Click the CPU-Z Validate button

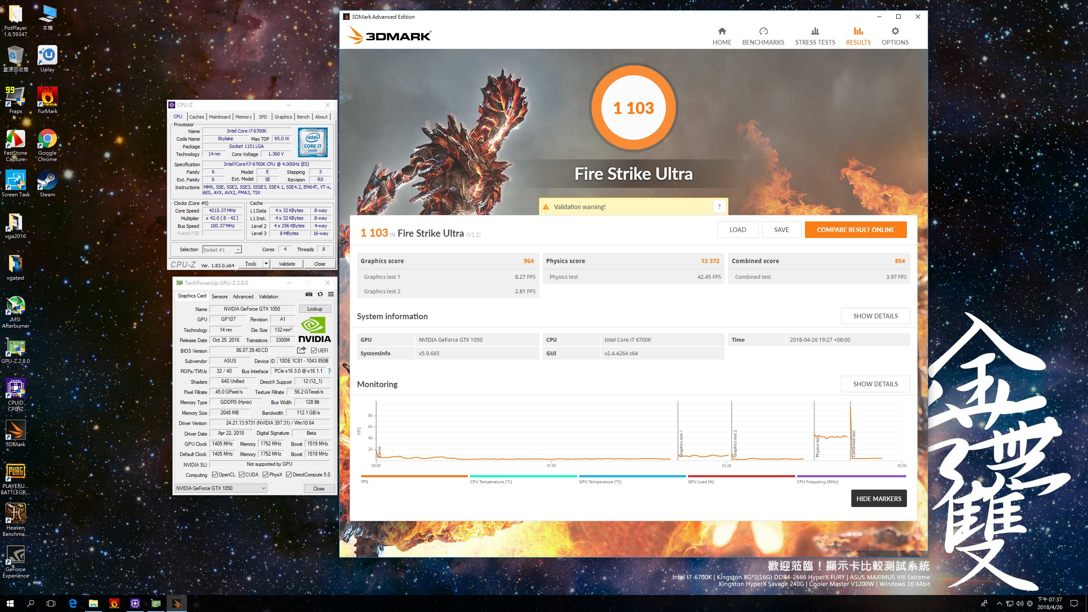point(287,264)
